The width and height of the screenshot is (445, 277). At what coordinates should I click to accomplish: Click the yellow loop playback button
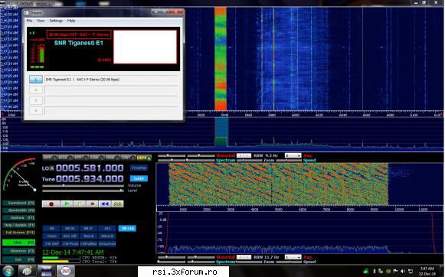pyautogui.click(x=117, y=204)
